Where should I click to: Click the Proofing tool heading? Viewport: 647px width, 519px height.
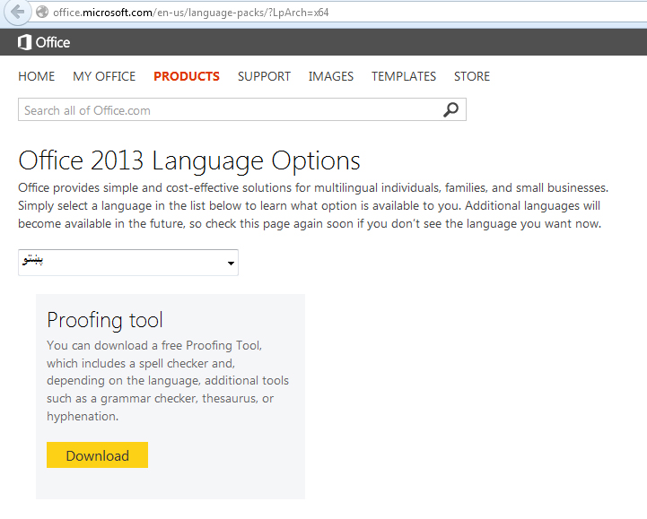click(x=105, y=320)
